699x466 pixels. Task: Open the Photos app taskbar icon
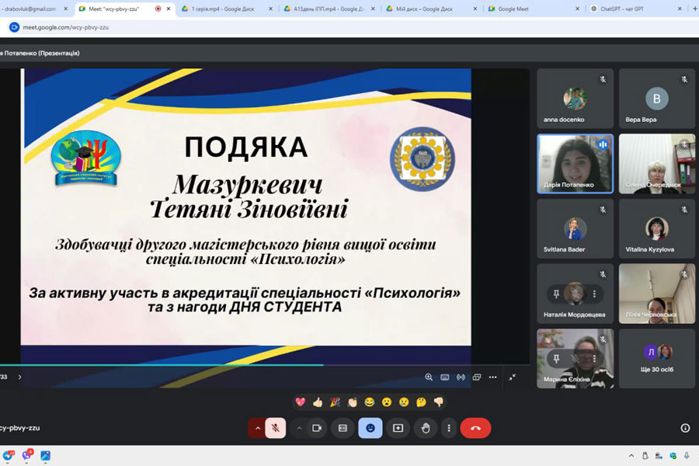[x=46, y=455]
